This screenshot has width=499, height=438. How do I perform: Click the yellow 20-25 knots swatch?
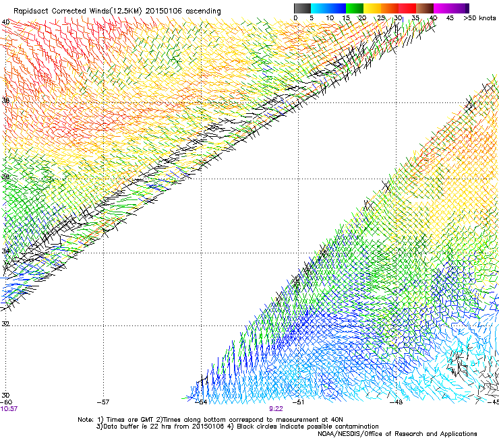(372, 8)
